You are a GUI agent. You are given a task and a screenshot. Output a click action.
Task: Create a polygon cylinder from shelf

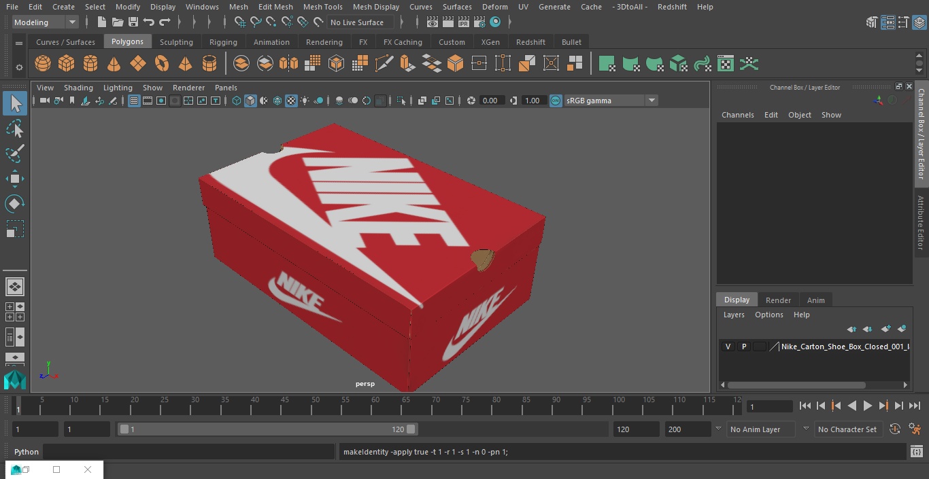(90, 64)
